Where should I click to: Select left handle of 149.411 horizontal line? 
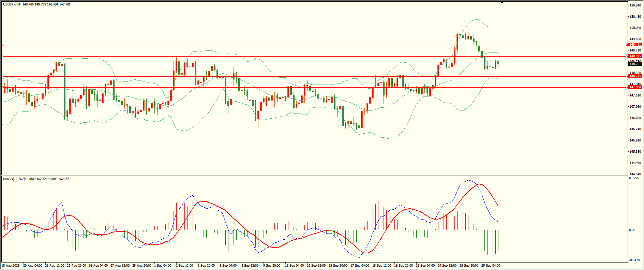pyautogui.click(x=2, y=45)
